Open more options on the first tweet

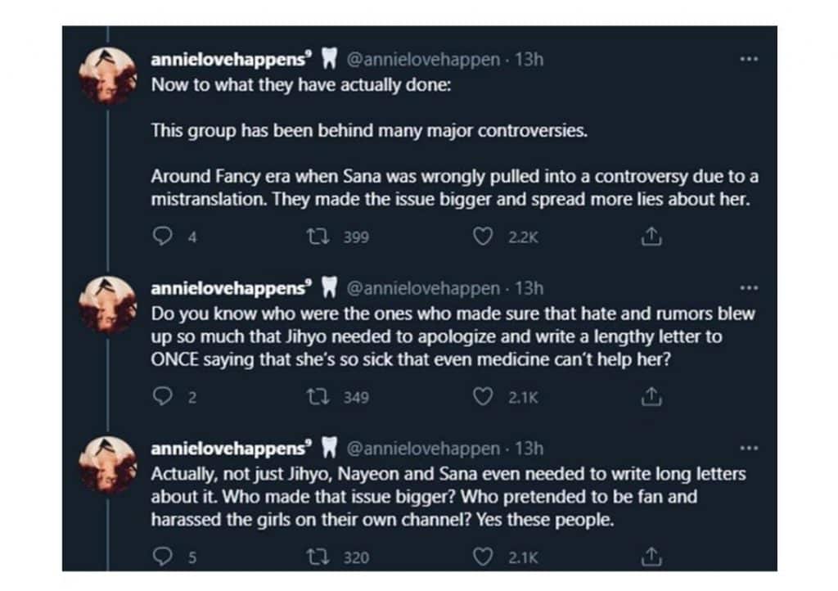point(748,61)
